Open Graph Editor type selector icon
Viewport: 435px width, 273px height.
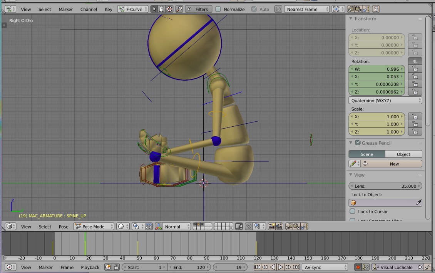10,9
